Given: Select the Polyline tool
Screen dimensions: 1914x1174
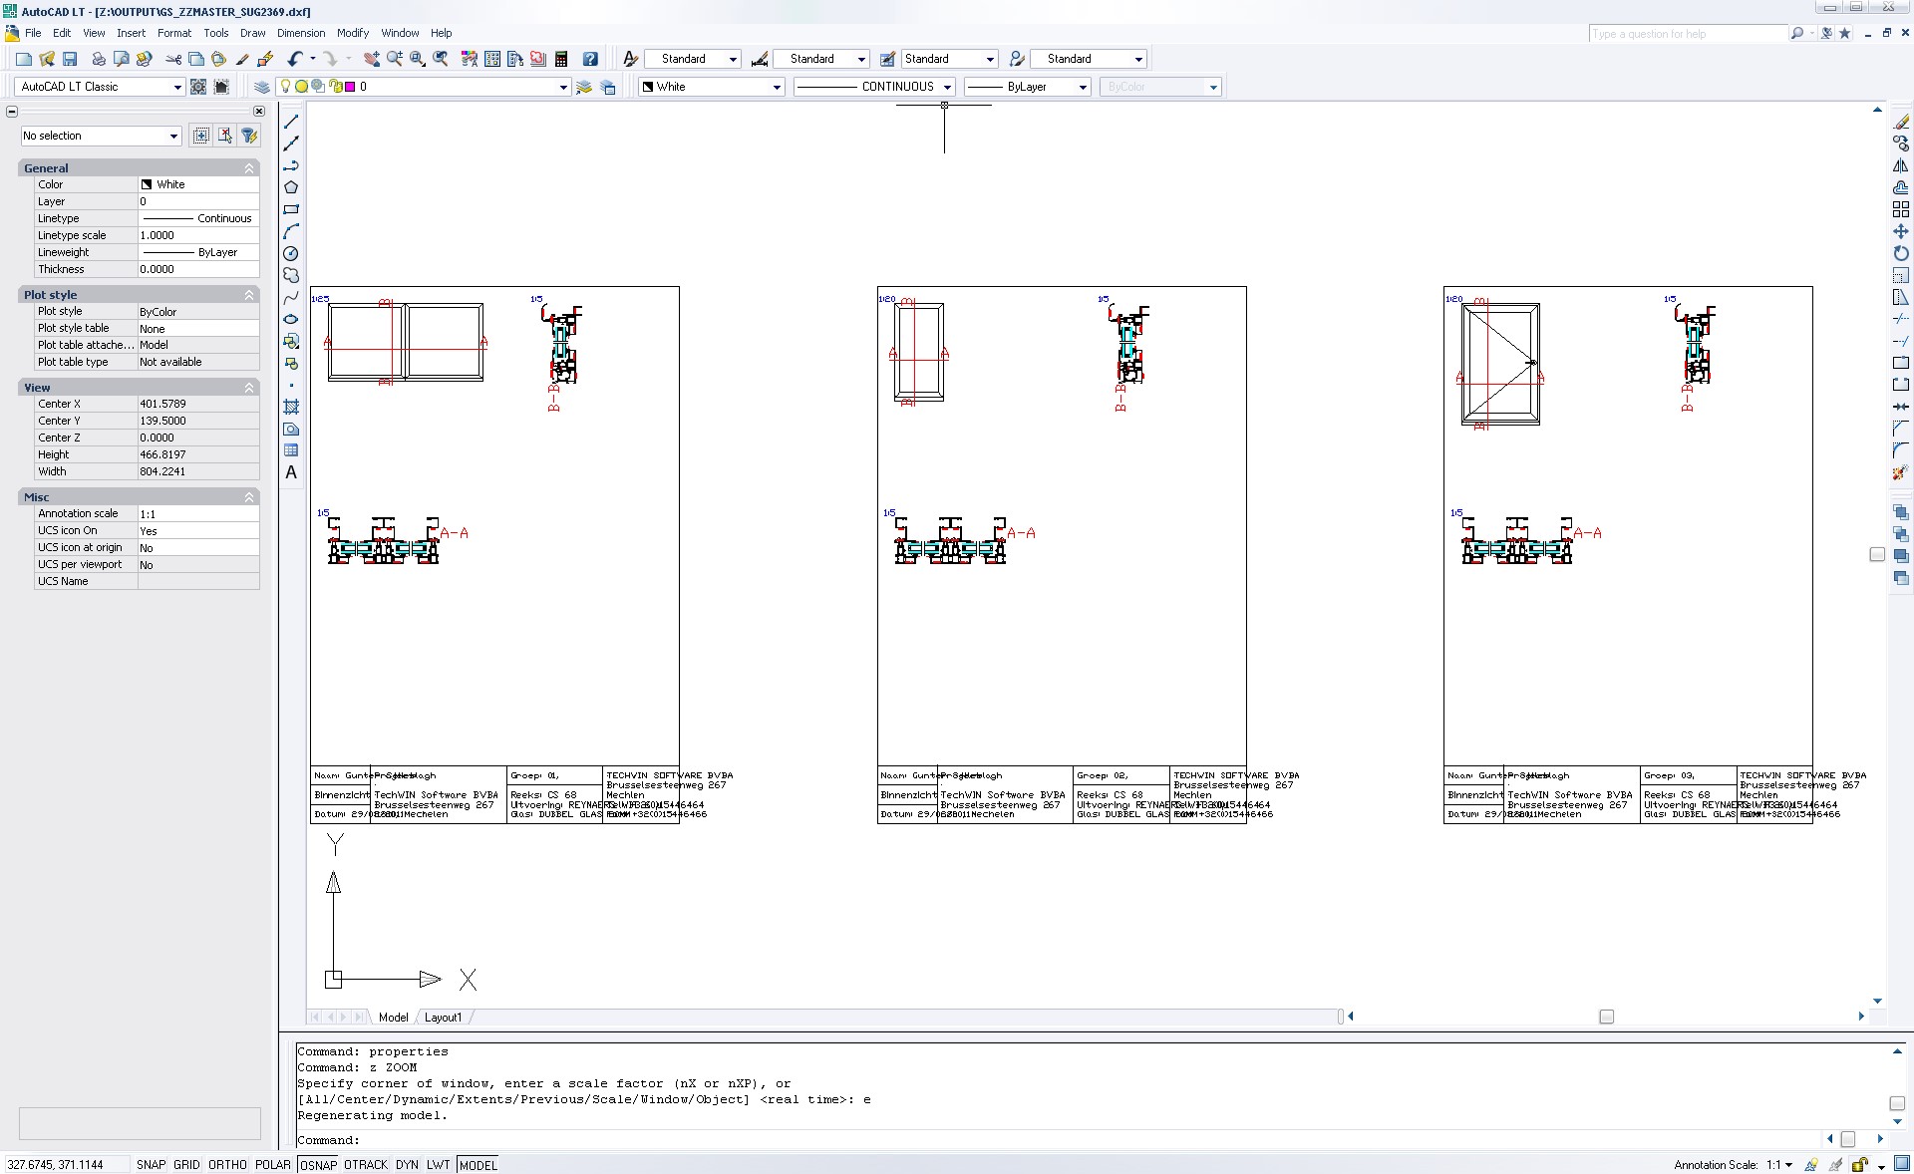Looking at the screenshot, I should coord(291,165).
